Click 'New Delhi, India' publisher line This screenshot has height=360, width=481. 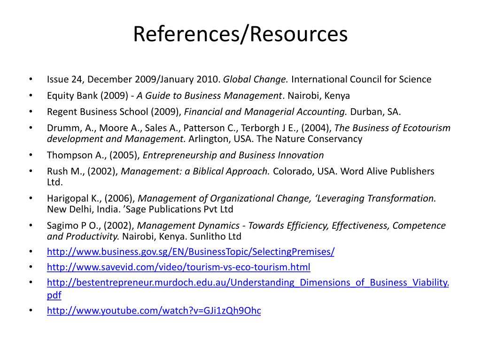pyautogui.click(x=140, y=210)
